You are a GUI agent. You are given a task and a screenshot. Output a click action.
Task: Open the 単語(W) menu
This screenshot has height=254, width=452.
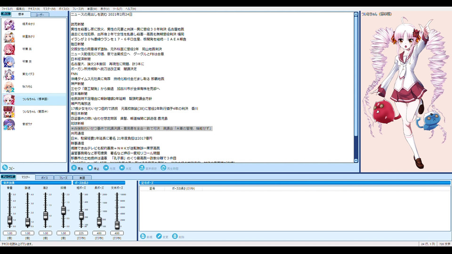coord(92,9)
